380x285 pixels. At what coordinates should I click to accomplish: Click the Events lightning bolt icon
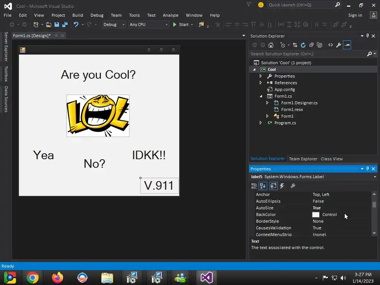tap(282, 186)
